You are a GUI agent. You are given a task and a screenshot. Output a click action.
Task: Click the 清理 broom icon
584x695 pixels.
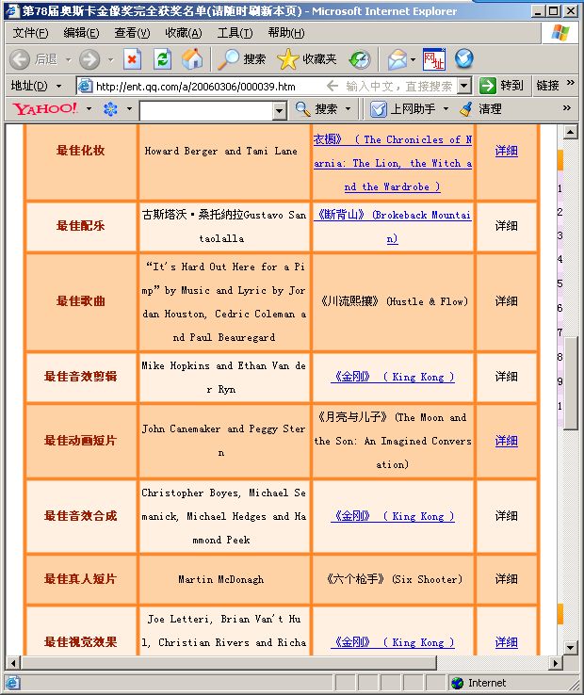coord(466,108)
